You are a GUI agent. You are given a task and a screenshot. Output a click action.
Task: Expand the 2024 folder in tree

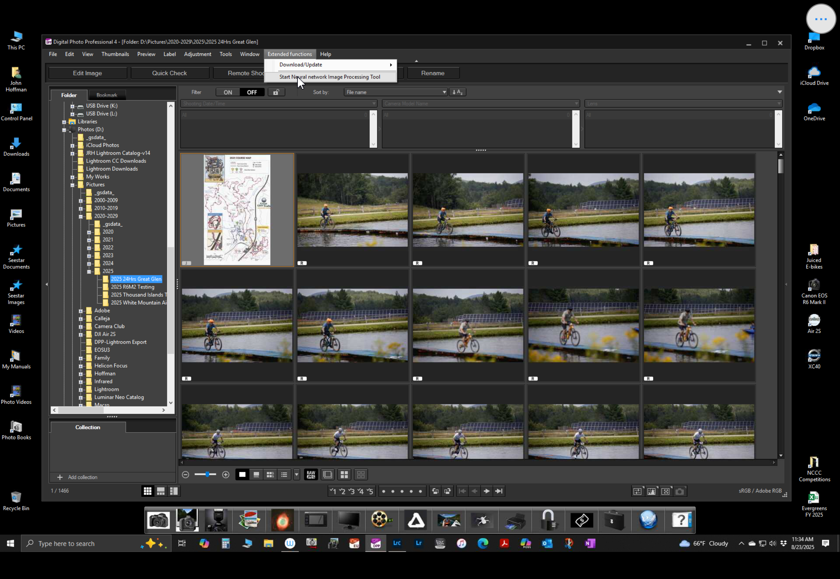coord(89,263)
